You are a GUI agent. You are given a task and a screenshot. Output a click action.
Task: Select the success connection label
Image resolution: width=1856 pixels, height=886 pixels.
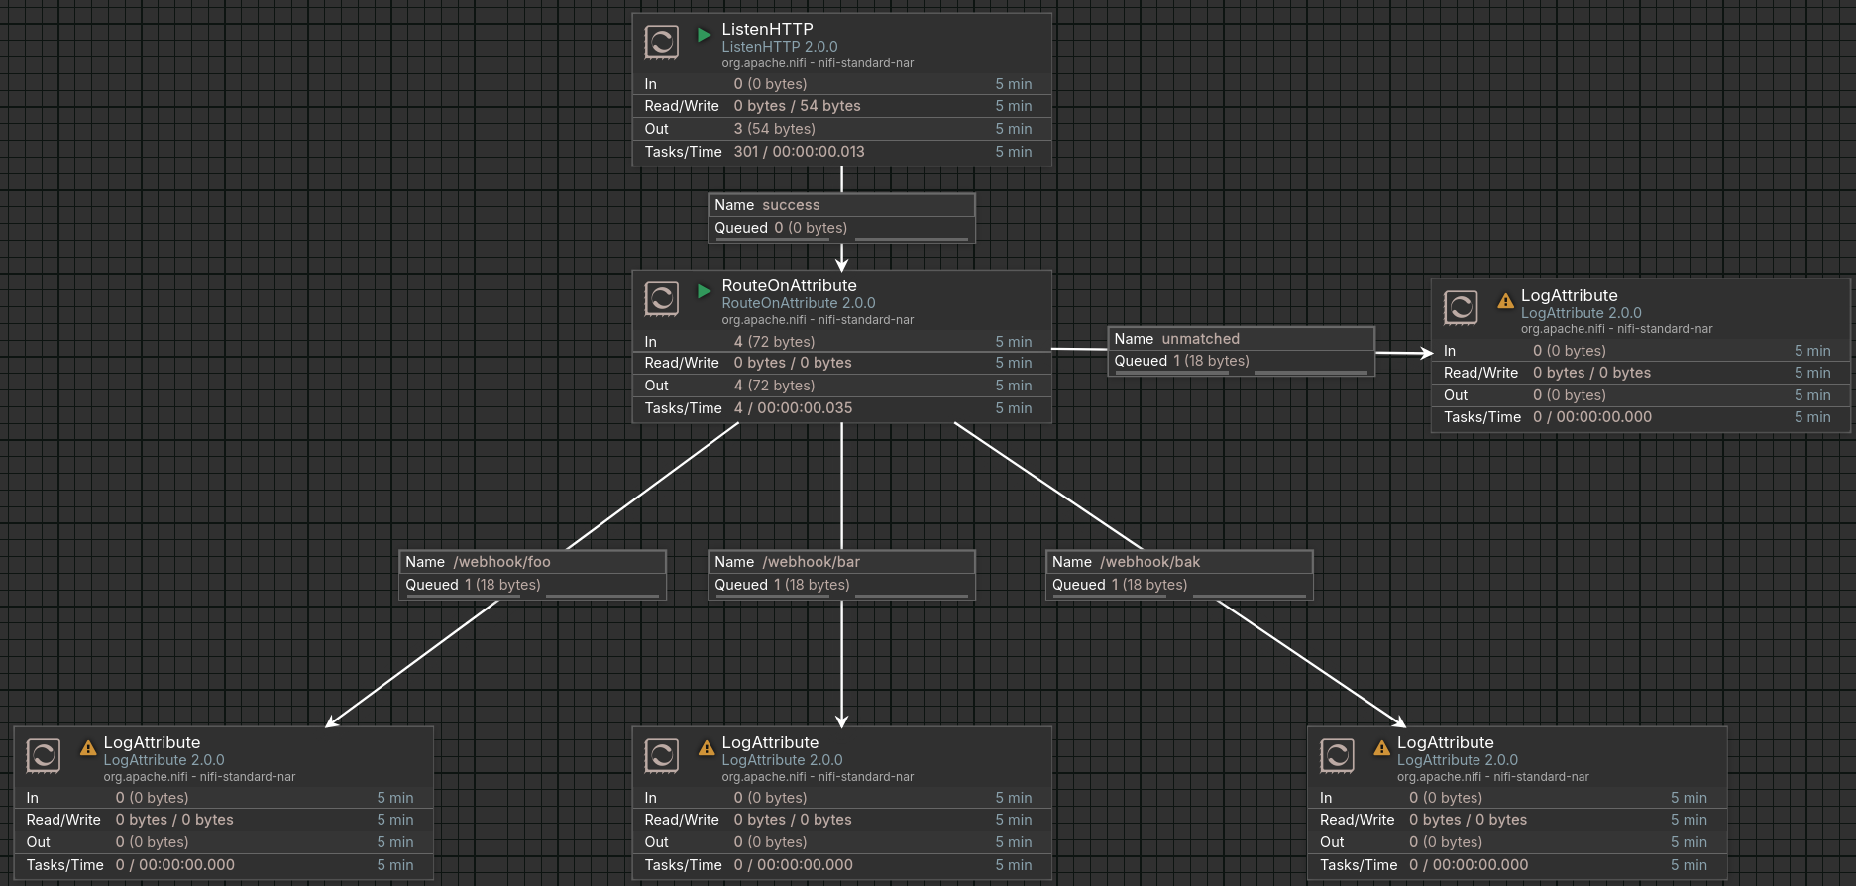coord(841,206)
